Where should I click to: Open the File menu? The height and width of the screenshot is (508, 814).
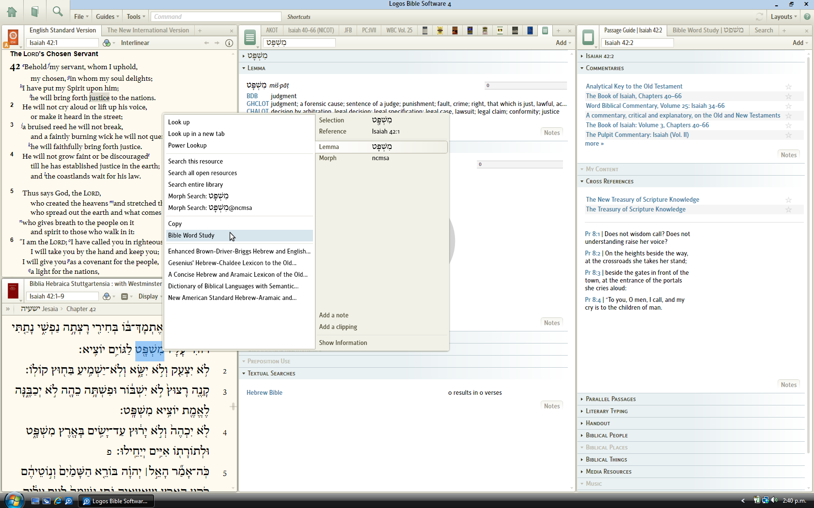81,16
